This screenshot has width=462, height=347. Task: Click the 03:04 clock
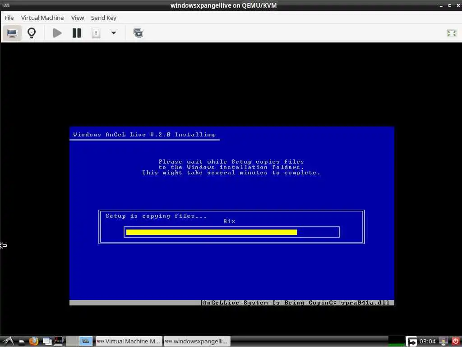[427, 342]
